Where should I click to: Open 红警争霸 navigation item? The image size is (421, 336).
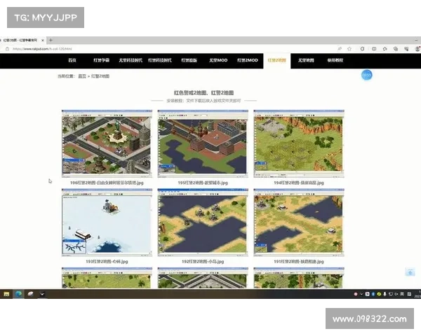102,60
